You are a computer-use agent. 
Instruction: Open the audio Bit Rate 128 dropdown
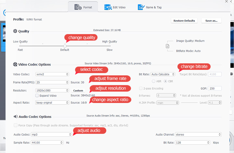coord(192,143)
